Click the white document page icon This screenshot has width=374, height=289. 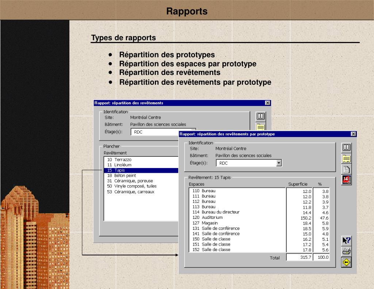click(346, 169)
